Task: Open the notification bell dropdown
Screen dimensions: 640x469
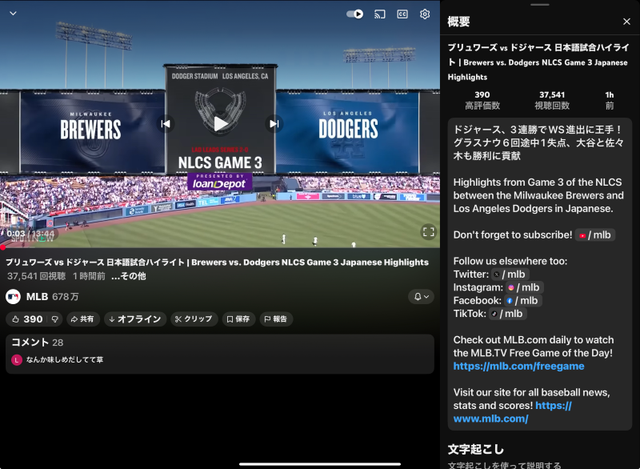Action: pos(421,297)
